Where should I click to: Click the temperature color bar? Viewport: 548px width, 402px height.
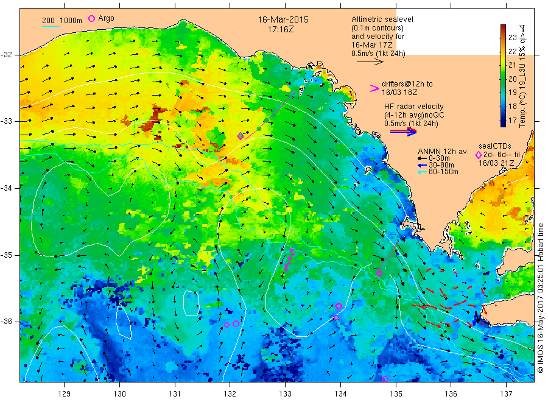click(503, 76)
